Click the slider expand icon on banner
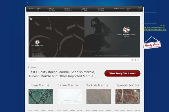 coord(31,19)
